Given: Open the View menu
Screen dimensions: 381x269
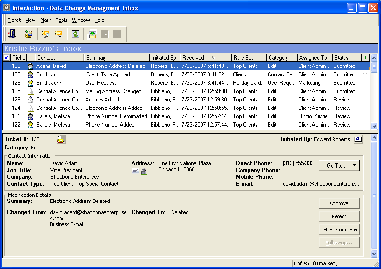Looking at the screenshot, I should (x=30, y=20).
